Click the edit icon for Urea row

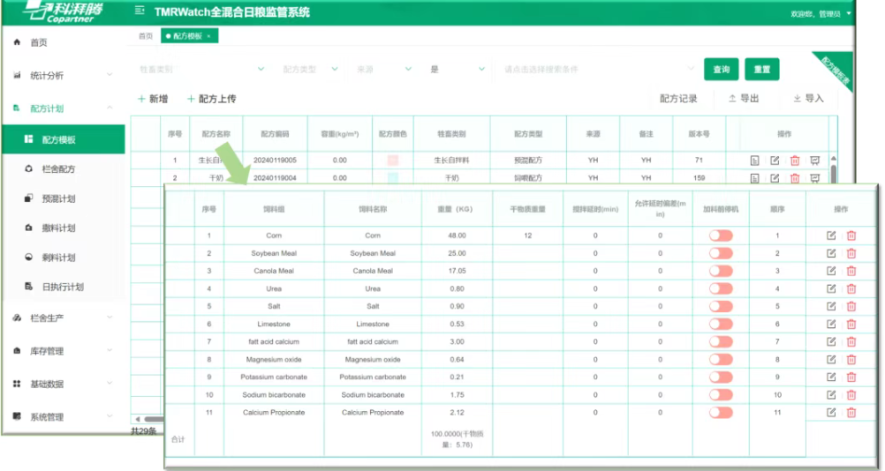(831, 288)
